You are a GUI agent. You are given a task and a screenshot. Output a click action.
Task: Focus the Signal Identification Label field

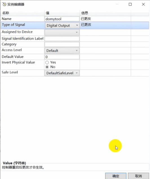pyautogui.click(x=62, y=39)
